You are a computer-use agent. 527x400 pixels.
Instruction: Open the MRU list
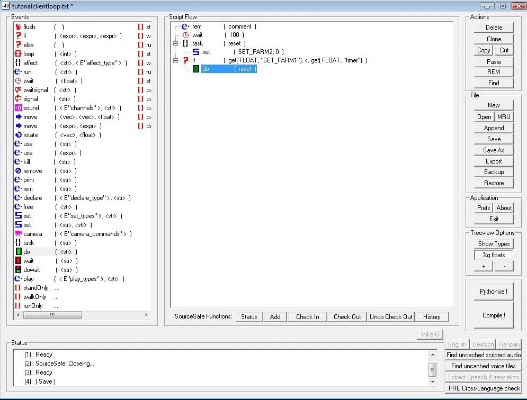pos(504,117)
